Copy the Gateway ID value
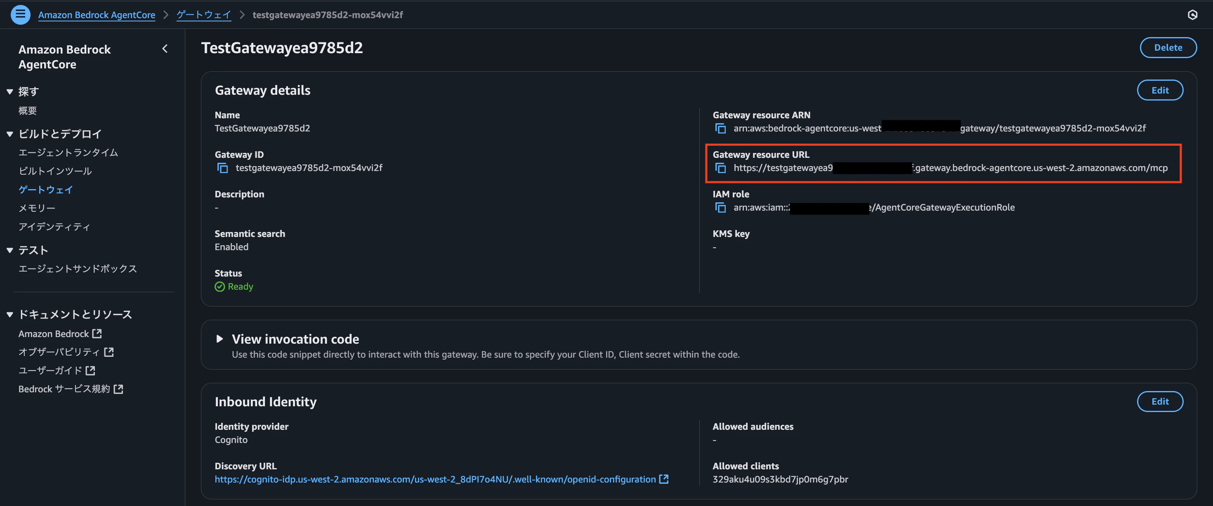Screen dimensions: 1213x506 pyautogui.click(x=222, y=168)
